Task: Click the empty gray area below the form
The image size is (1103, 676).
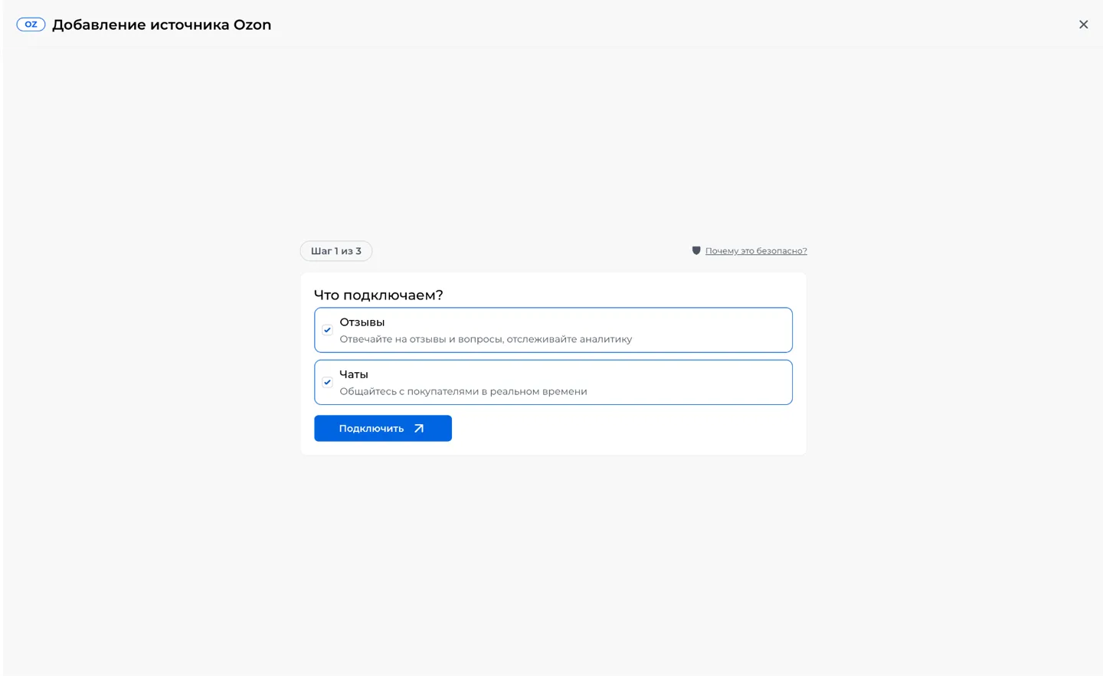Action: tap(551, 567)
